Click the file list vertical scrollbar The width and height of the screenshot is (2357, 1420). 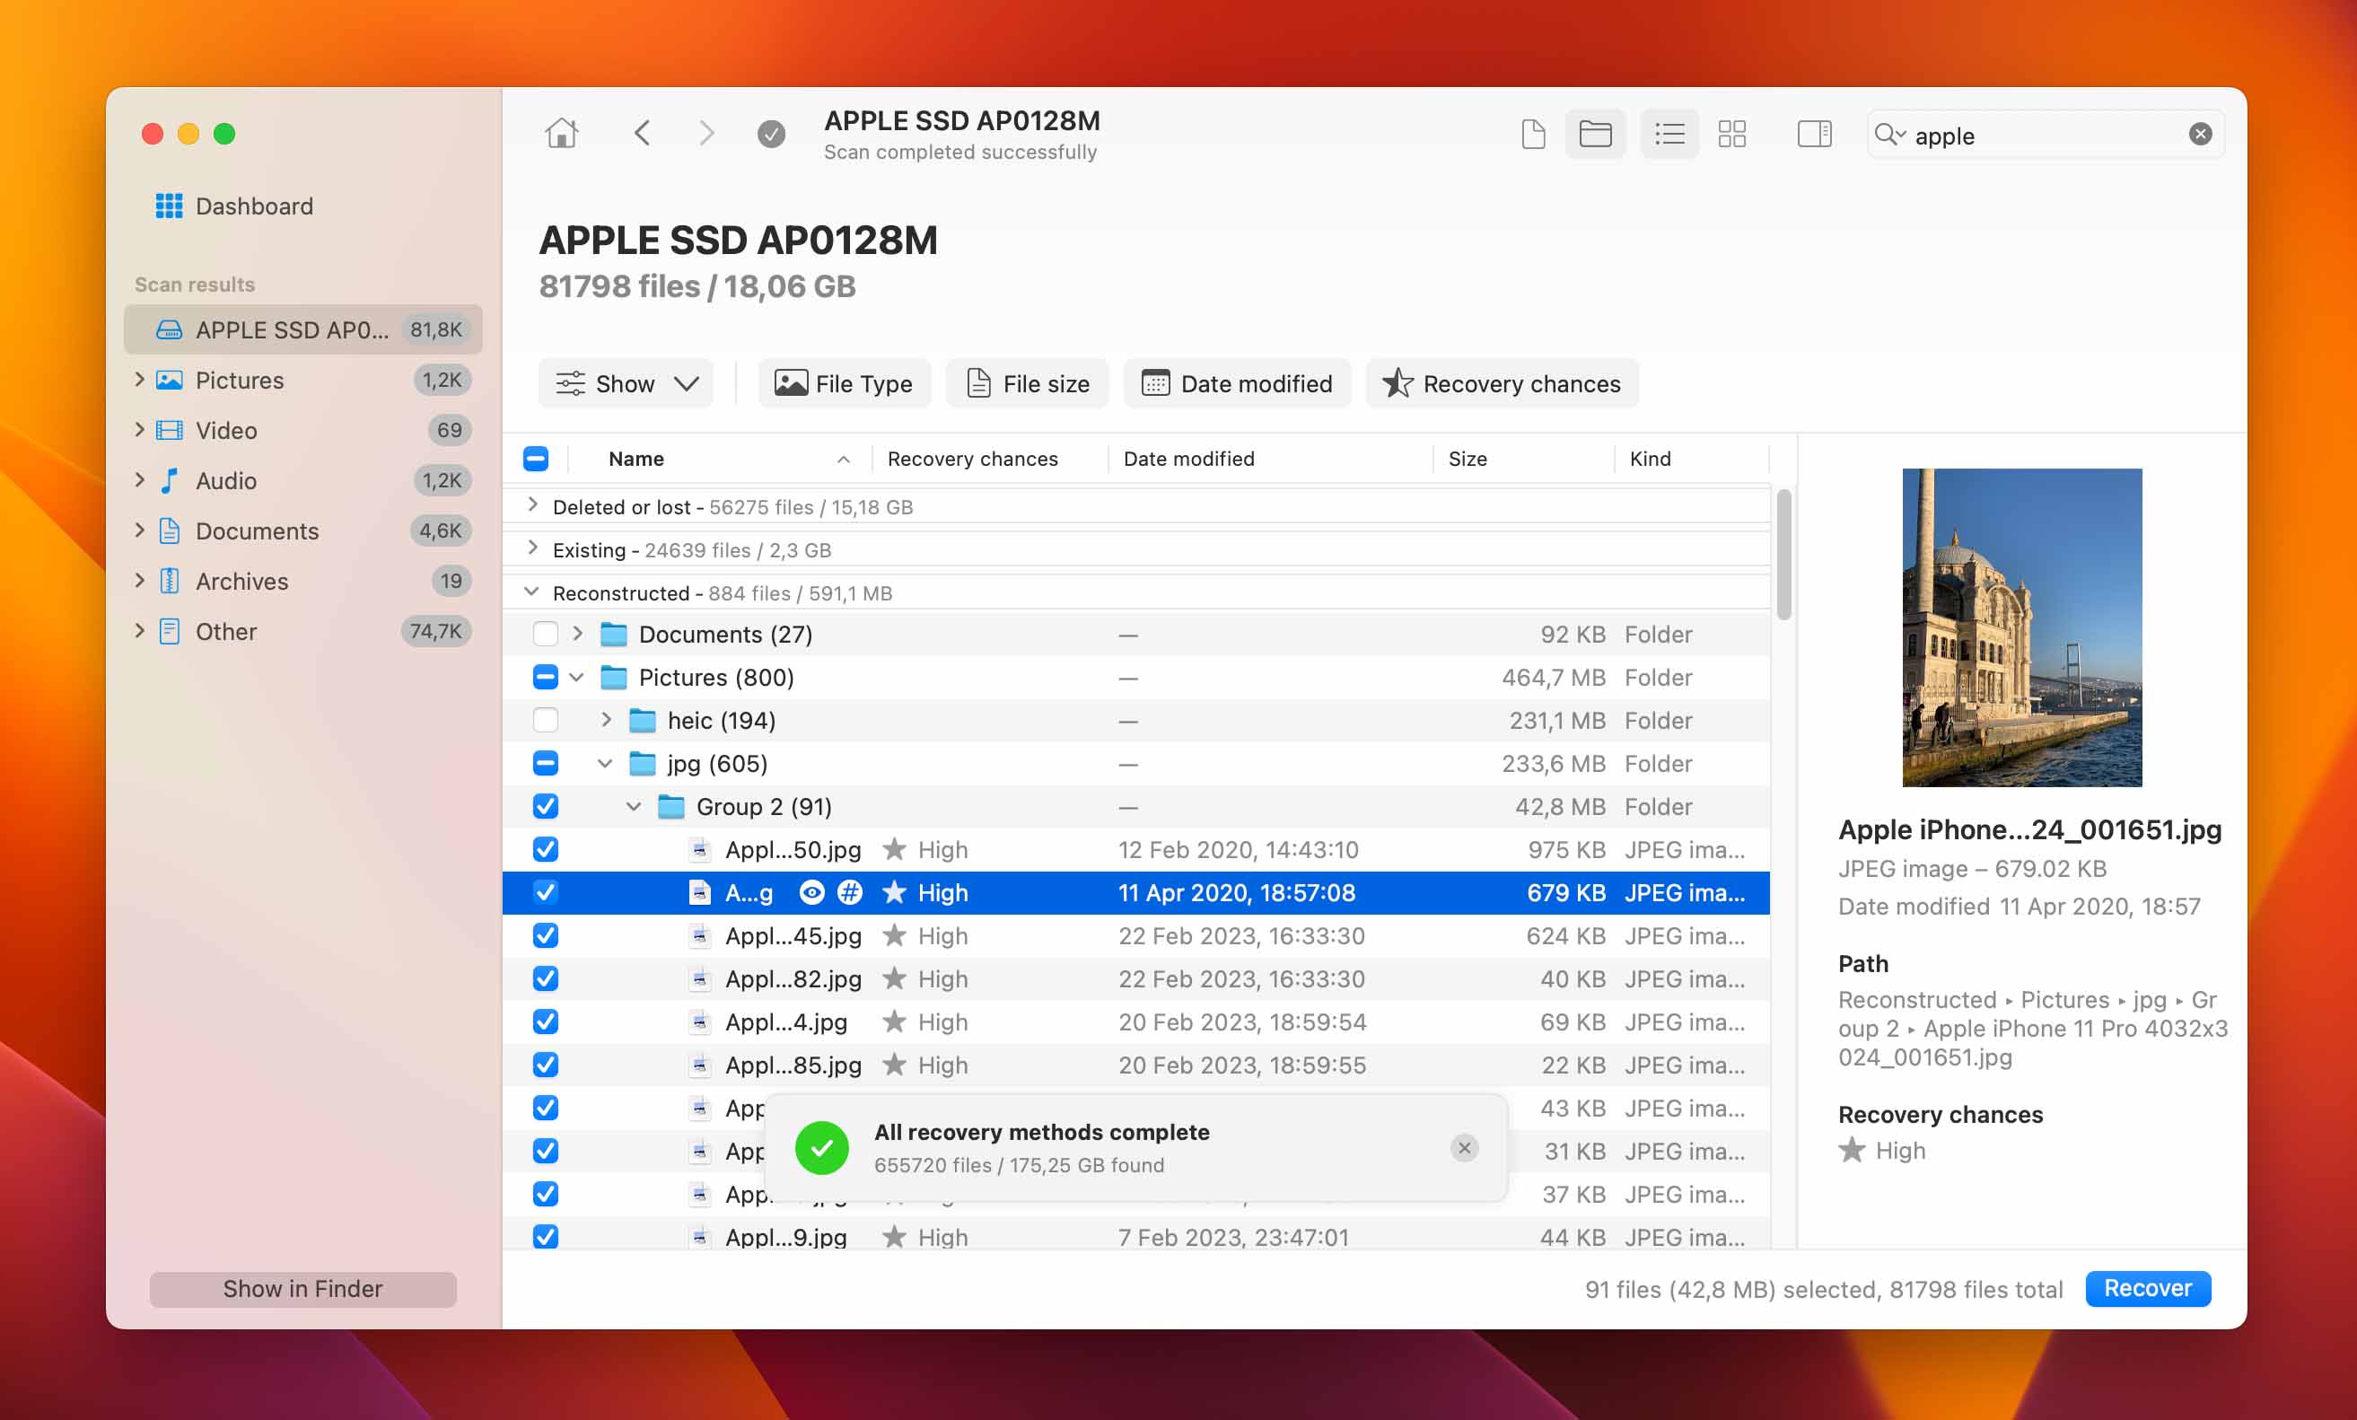tap(1783, 555)
